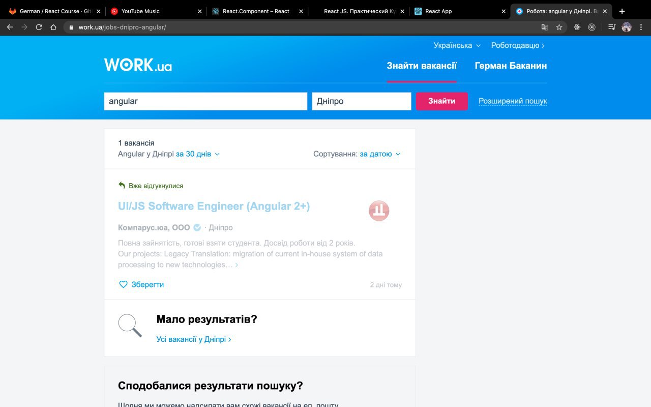Open a new browser tab

[x=622, y=11]
